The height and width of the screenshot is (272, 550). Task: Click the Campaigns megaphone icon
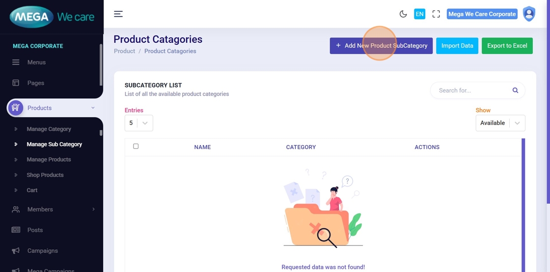(x=16, y=251)
